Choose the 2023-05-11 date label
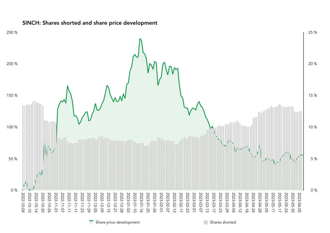330x233 pixels. [273, 202]
